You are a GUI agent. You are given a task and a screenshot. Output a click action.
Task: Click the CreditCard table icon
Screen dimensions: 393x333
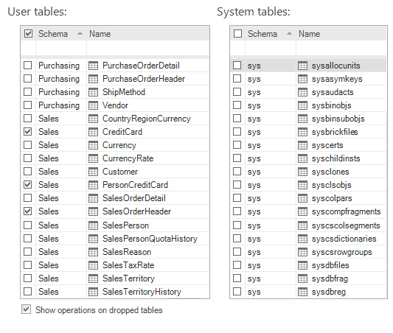pyautogui.click(x=93, y=132)
